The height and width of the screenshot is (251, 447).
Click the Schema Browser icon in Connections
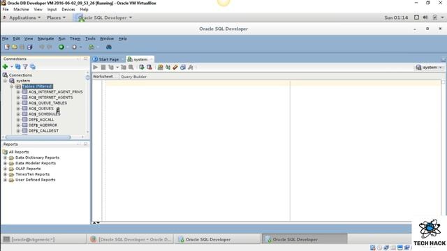coord(33,67)
